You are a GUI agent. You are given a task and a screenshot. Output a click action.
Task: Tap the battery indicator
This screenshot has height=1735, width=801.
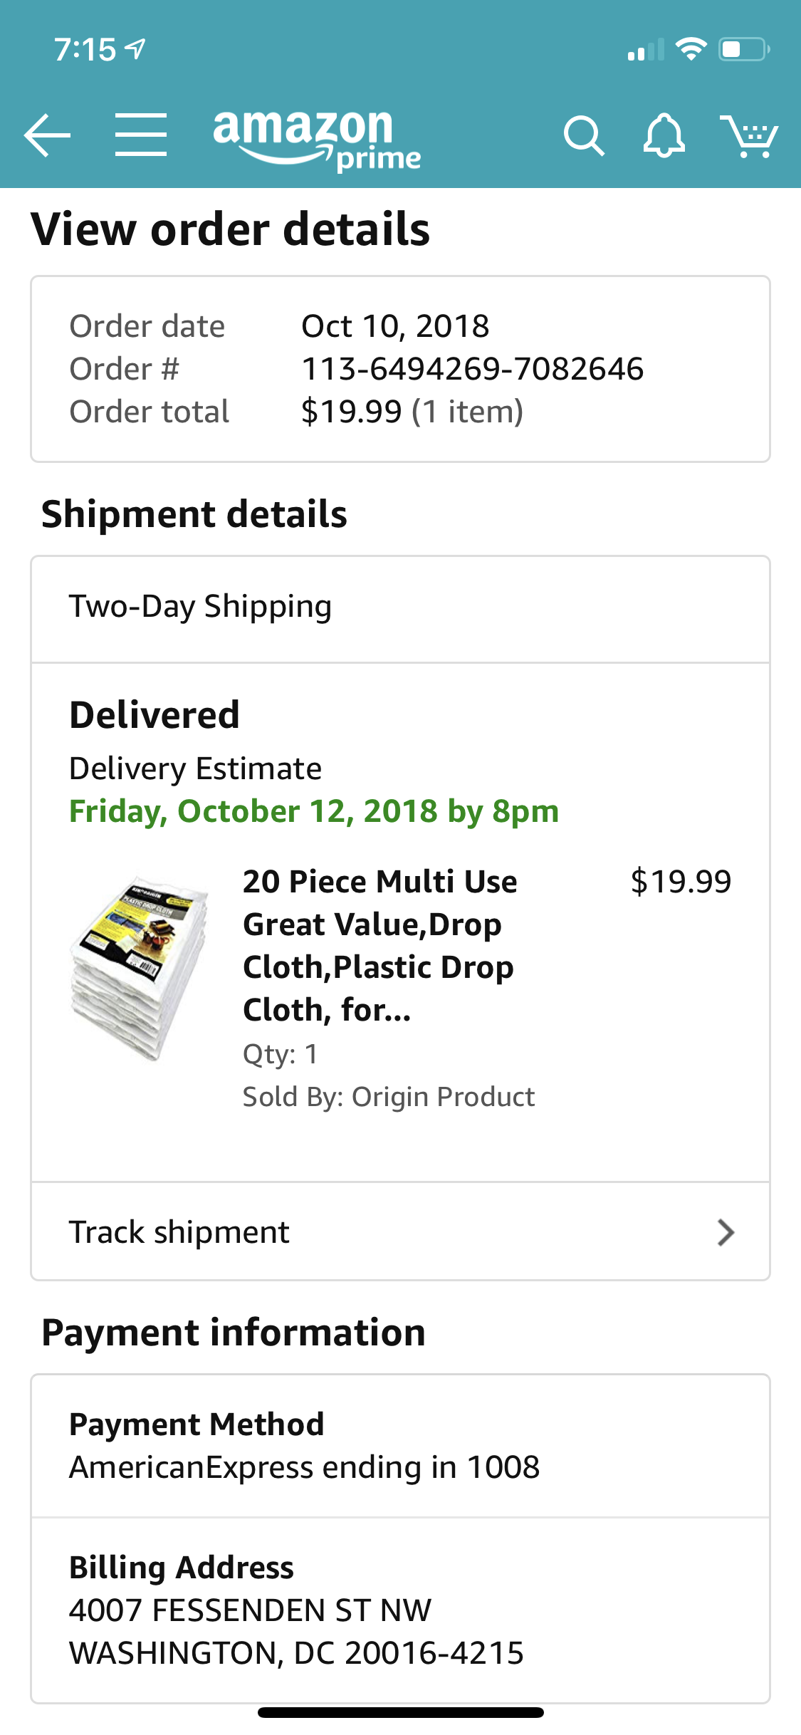pyautogui.click(x=739, y=48)
